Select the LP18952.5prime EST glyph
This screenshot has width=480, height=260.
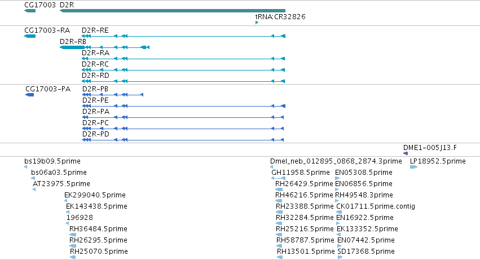click(414, 167)
